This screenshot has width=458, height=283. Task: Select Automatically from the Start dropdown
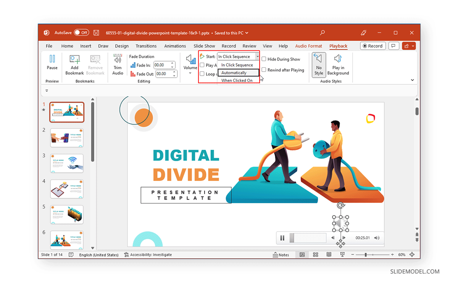pos(237,73)
